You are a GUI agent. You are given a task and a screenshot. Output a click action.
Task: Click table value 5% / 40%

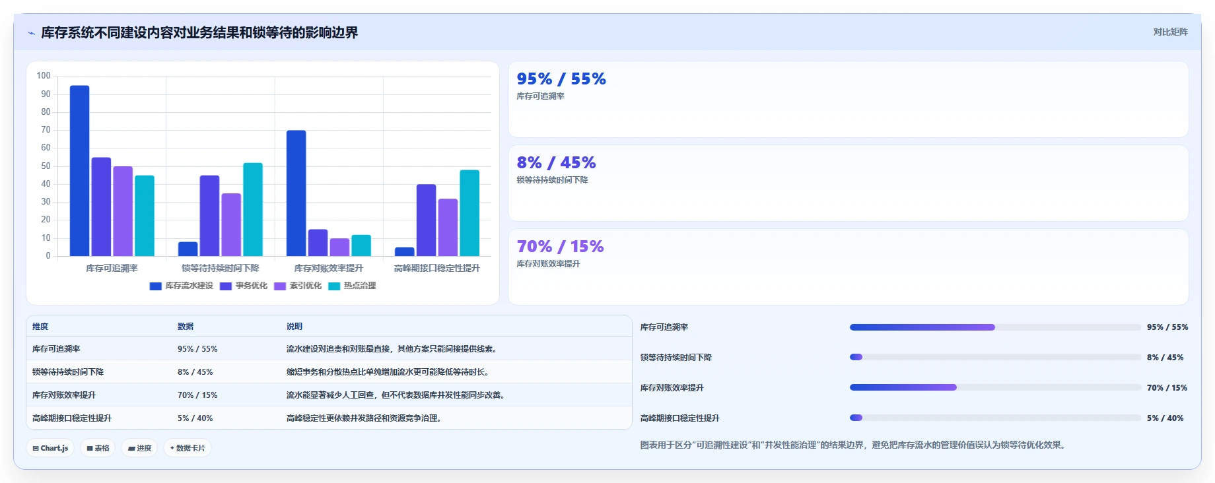[x=195, y=418]
